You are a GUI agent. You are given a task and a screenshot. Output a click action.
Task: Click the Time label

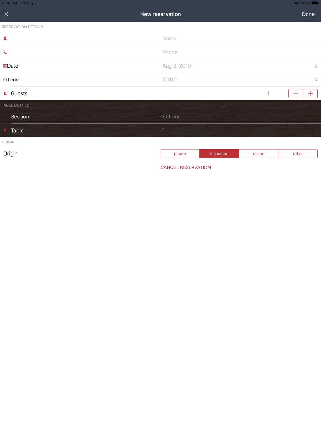13,80
